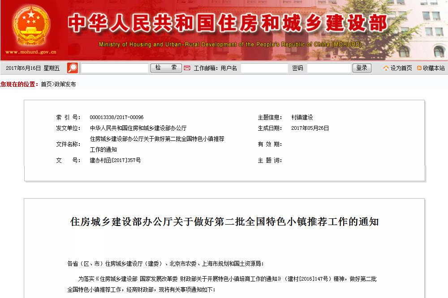This screenshot has height=298, width=448.
Task: Click the paragraph beginning 为落实《住房城乡建设部
Action: pyautogui.click(x=222, y=284)
